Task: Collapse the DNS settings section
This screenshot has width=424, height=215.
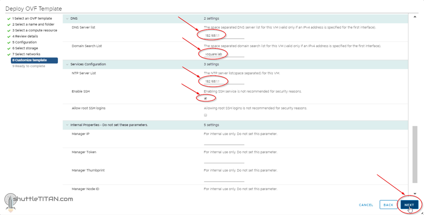Action: pyautogui.click(x=67, y=19)
